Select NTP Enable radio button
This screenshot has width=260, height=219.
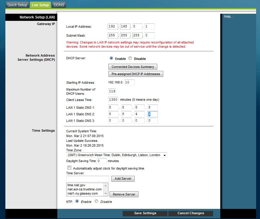pos(77,201)
